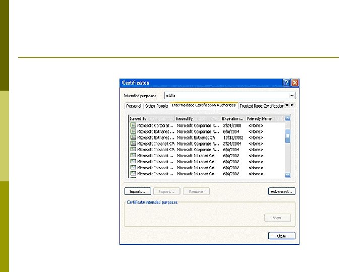Click the Microsoft Extranet CA Issued By cell
This screenshot has height=272, width=363.
[196, 138]
